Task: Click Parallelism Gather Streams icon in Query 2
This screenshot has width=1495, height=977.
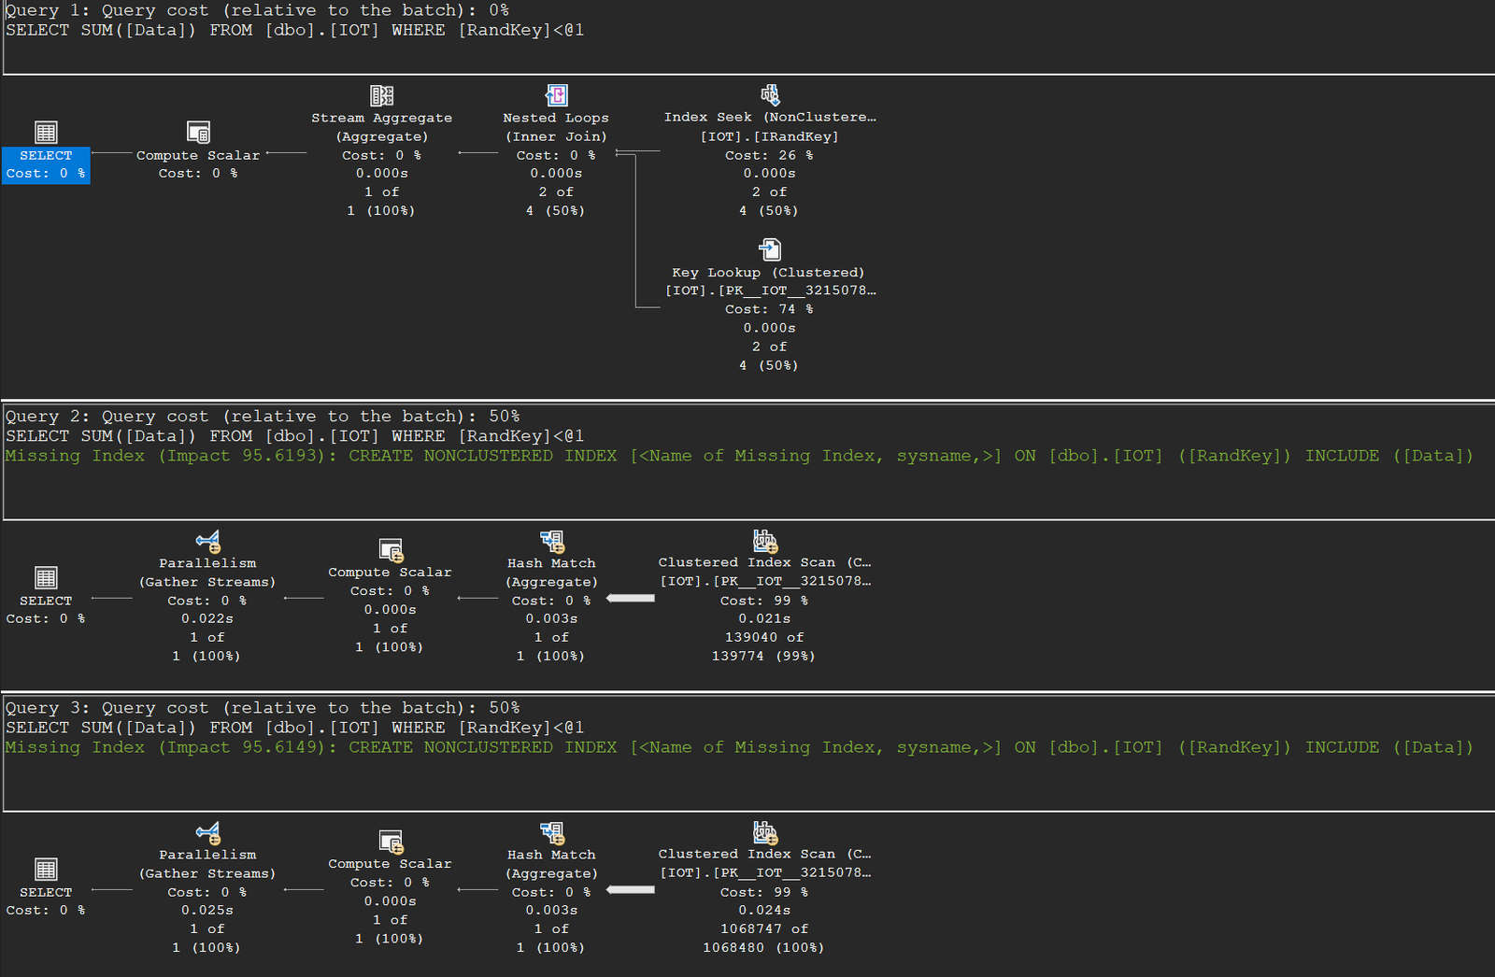Action: pos(208,541)
